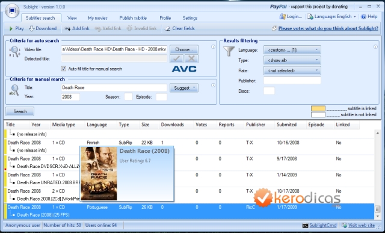Sort results by Votes column
385x233 pixels.
tap(205, 125)
